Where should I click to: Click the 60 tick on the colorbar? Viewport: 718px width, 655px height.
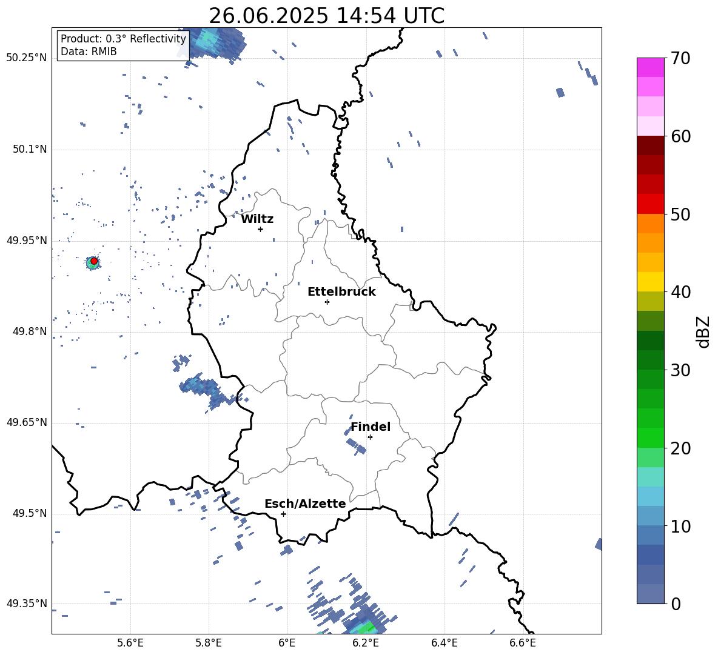680,136
